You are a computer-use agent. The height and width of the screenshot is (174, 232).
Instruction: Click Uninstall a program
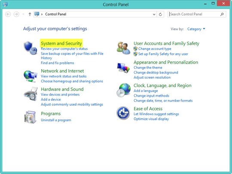[56, 120]
